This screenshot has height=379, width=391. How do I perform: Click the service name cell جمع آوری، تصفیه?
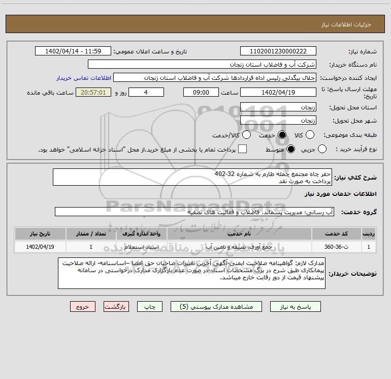[x=239, y=247]
